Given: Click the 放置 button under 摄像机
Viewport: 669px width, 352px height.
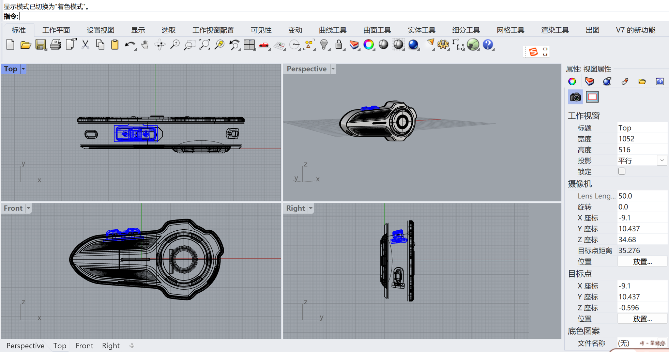Looking at the screenshot, I should click(642, 261).
